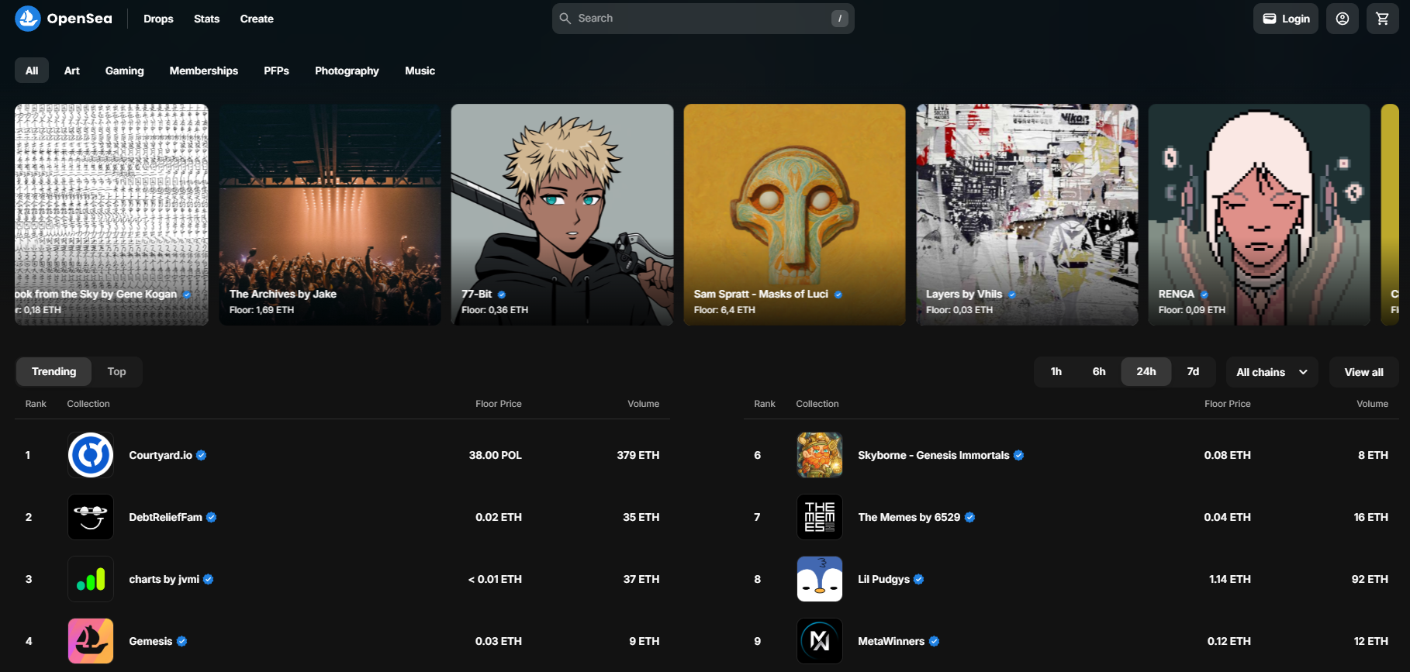1410x672 pixels.
Task: Select the Photography category tab
Action: click(347, 71)
